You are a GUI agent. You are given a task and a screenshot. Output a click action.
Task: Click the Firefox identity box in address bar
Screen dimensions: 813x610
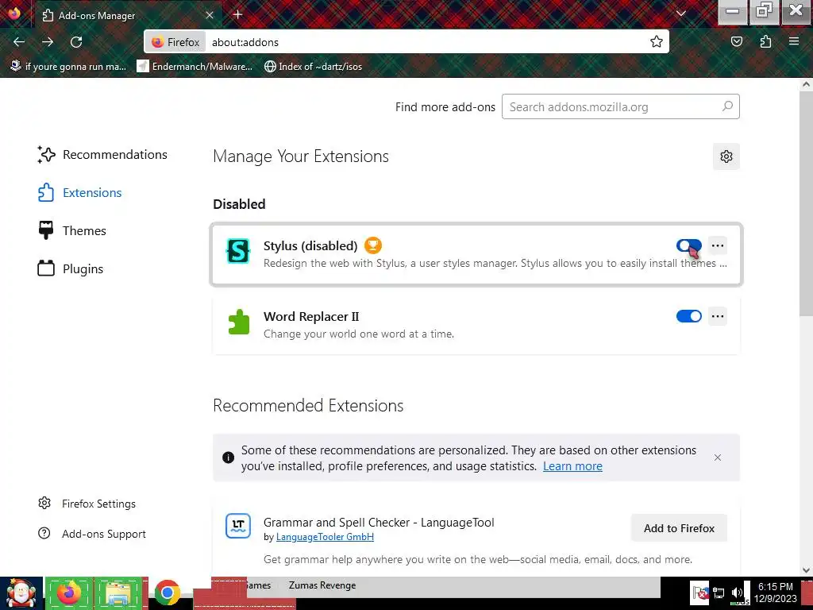pyautogui.click(x=175, y=42)
